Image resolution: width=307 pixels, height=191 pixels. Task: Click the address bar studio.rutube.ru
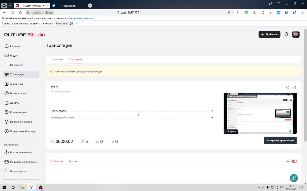[42, 12]
